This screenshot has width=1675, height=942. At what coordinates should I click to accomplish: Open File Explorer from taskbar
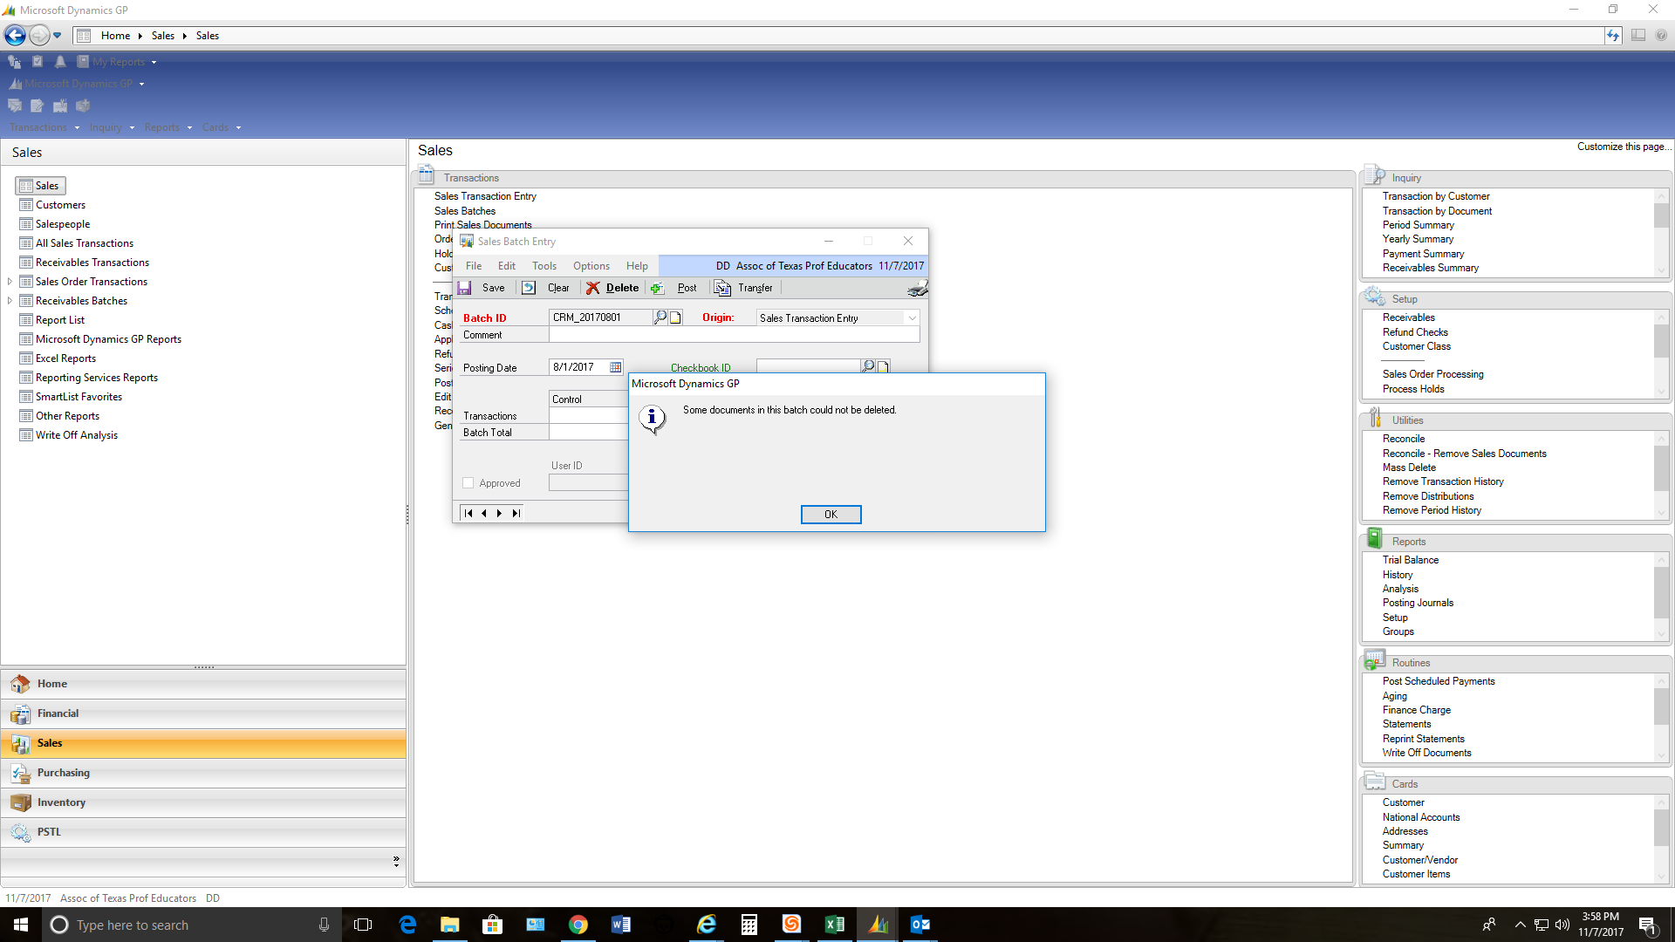click(x=450, y=925)
